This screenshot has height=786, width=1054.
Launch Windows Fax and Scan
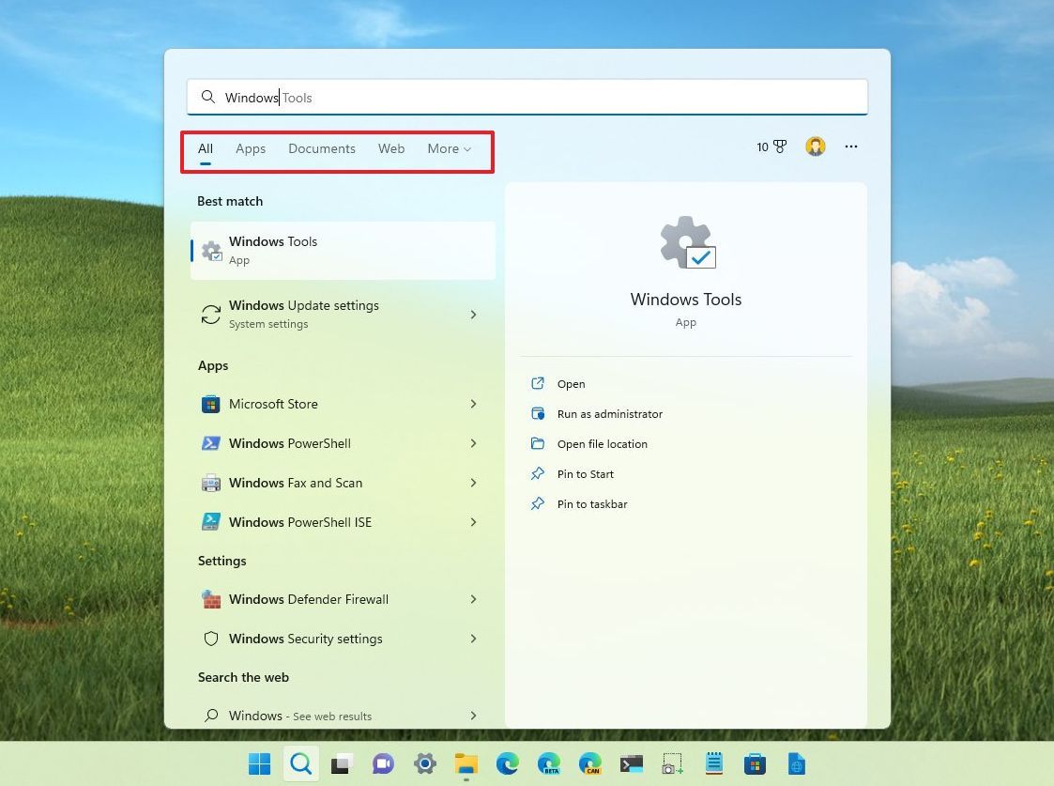296,483
